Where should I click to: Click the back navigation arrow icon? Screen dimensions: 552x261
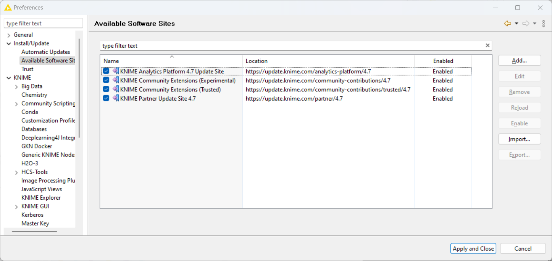[x=507, y=24]
